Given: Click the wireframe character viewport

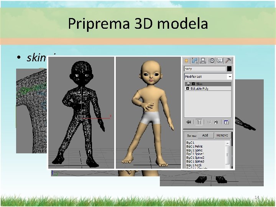Looking at the screenshot, I should (81, 113).
